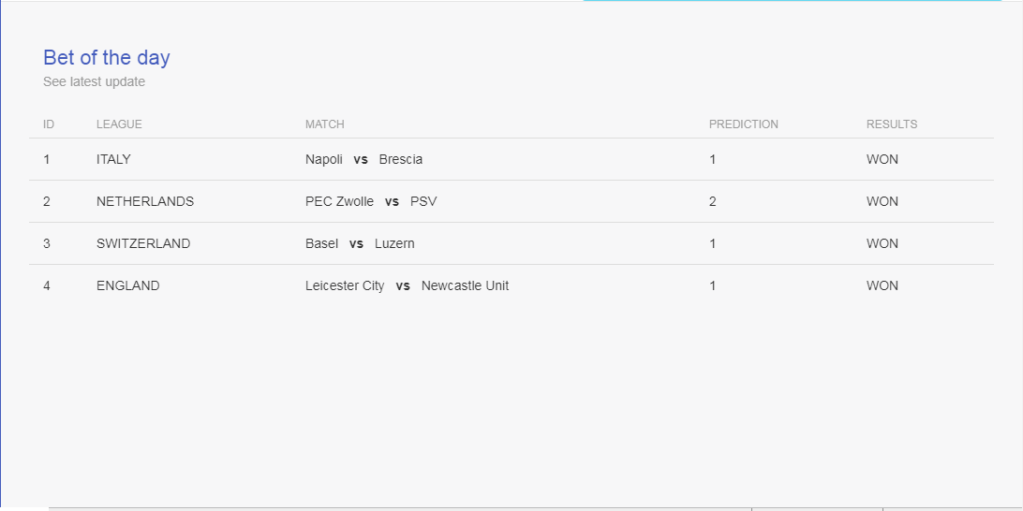Click the ENGLAND league cell
Viewport: 1023px width, 511px height.
point(127,286)
